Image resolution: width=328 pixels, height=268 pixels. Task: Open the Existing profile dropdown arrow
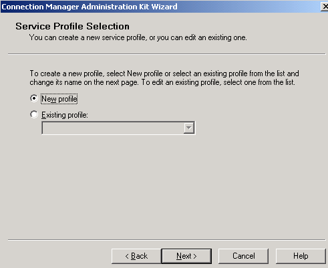click(x=189, y=128)
